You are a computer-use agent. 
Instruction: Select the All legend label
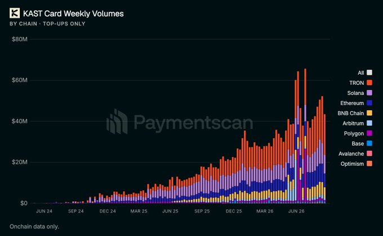[361, 72]
